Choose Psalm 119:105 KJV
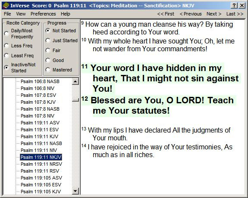Screen dimensions: 248x198 click(x=41, y=192)
